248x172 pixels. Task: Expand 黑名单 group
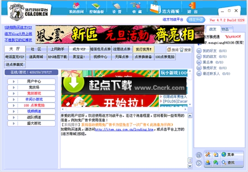point(199,62)
